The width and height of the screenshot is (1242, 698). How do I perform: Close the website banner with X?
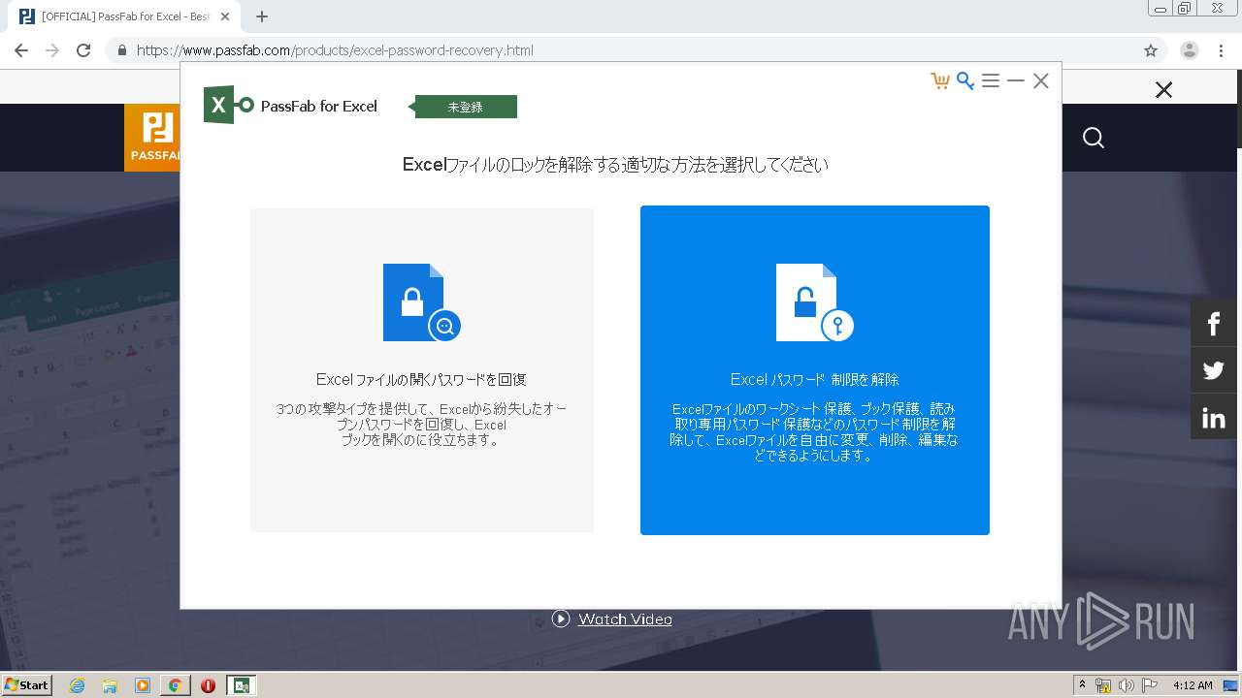pyautogui.click(x=1163, y=90)
